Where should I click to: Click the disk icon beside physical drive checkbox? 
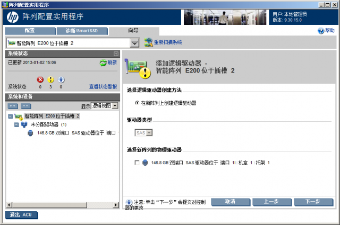tap(145, 163)
